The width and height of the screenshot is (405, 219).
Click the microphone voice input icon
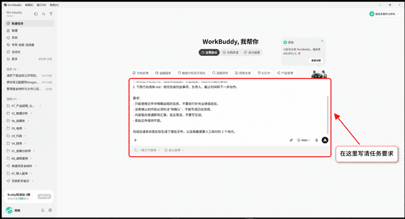pos(316,140)
